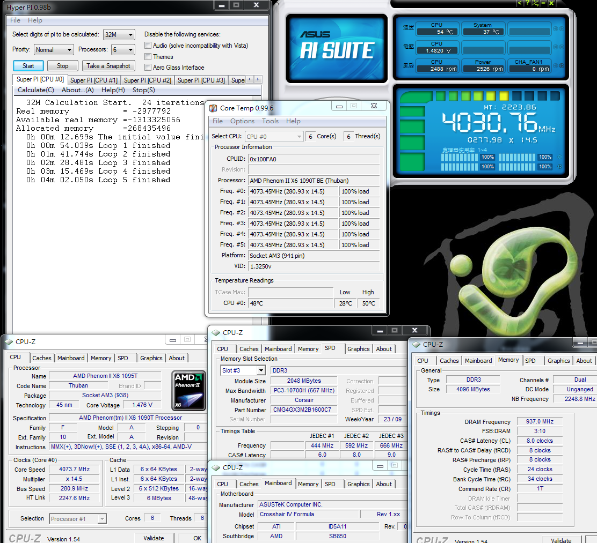The height and width of the screenshot is (543, 597).
Task: Enable Audio service disable checkbox
Action: click(x=148, y=46)
